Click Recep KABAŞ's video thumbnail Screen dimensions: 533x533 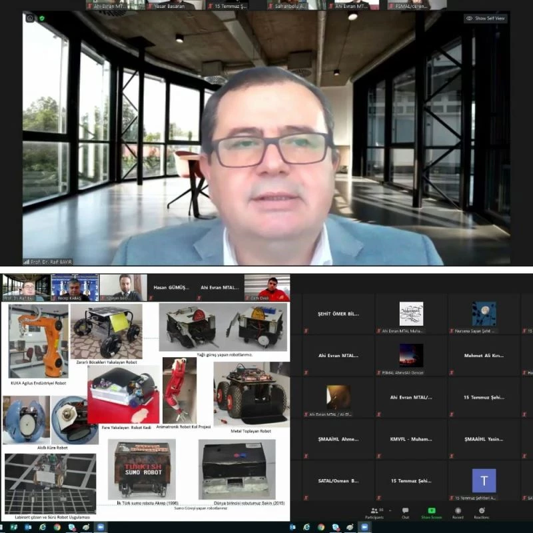click(75, 287)
